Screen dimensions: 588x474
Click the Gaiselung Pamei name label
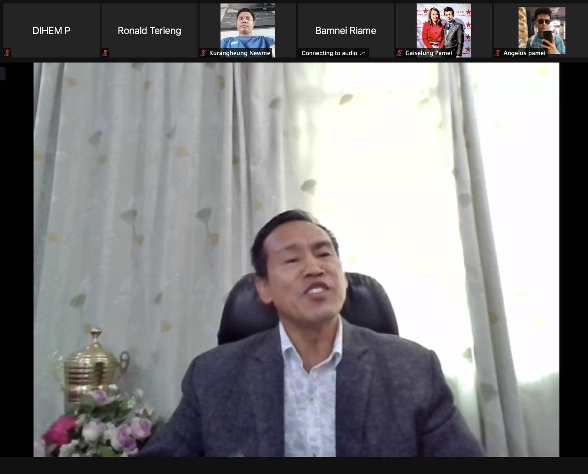pos(428,53)
